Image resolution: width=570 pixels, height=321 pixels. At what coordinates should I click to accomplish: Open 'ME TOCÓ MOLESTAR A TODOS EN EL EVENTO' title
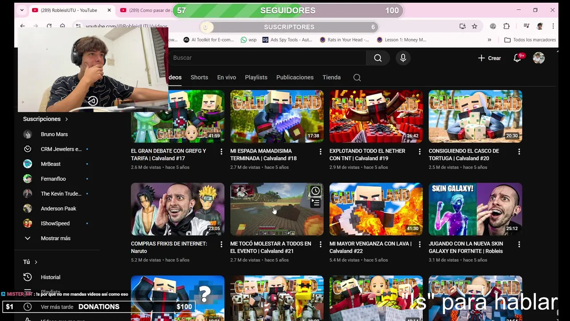(x=271, y=247)
